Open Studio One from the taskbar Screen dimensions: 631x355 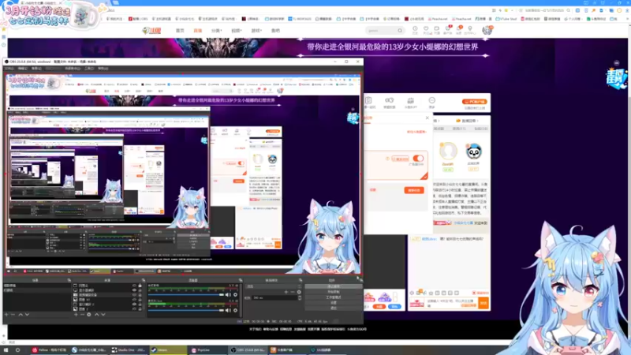129,350
